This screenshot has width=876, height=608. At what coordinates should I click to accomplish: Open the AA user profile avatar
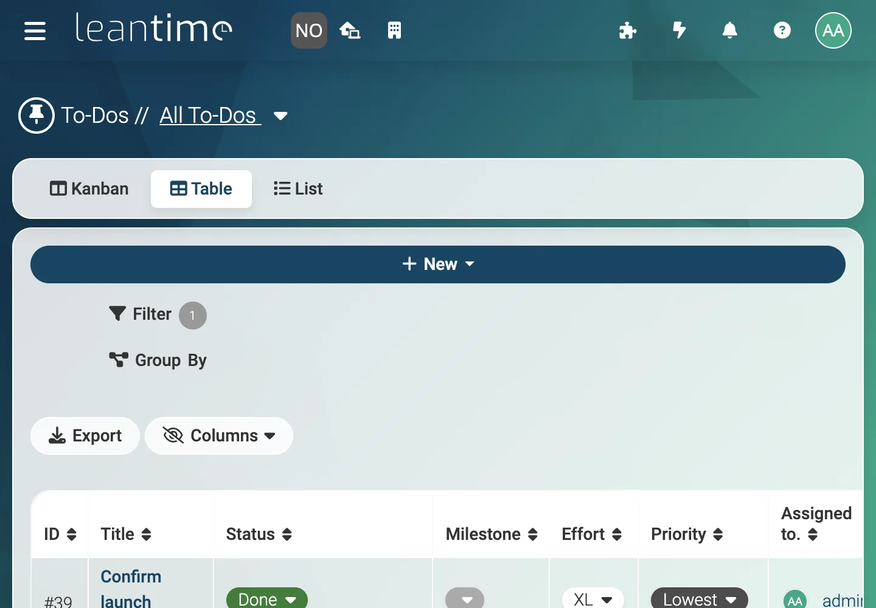[x=833, y=30]
